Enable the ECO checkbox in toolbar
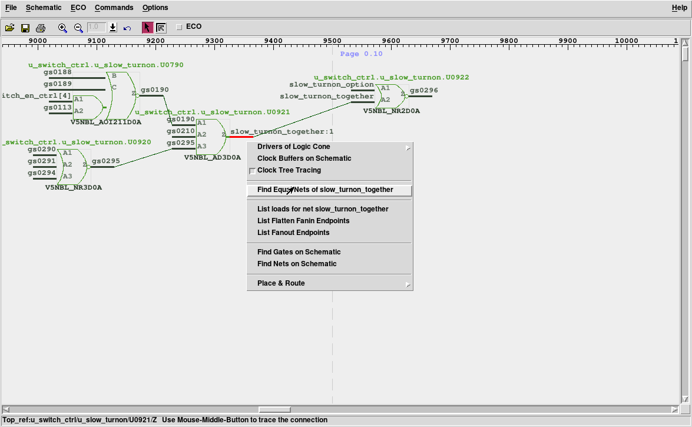Image resolution: width=692 pixels, height=427 pixels. click(x=180, y=27)
